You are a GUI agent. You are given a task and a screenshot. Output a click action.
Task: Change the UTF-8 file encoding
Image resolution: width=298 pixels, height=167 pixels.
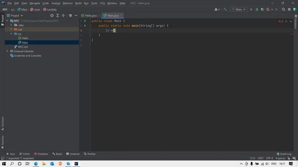(x=269, y=158)
